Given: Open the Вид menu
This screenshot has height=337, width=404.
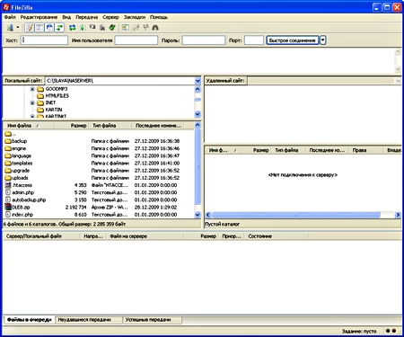Looking at the screenshot, I should pyautogui.click(x=66, y=17).
